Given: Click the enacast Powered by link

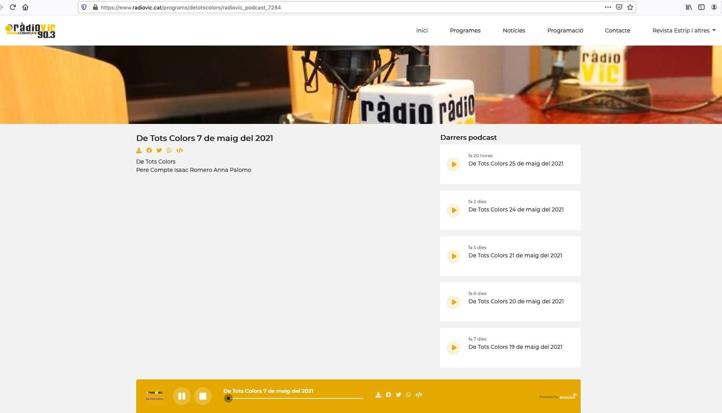Looking at the screenshot, I should click(558, 396).
